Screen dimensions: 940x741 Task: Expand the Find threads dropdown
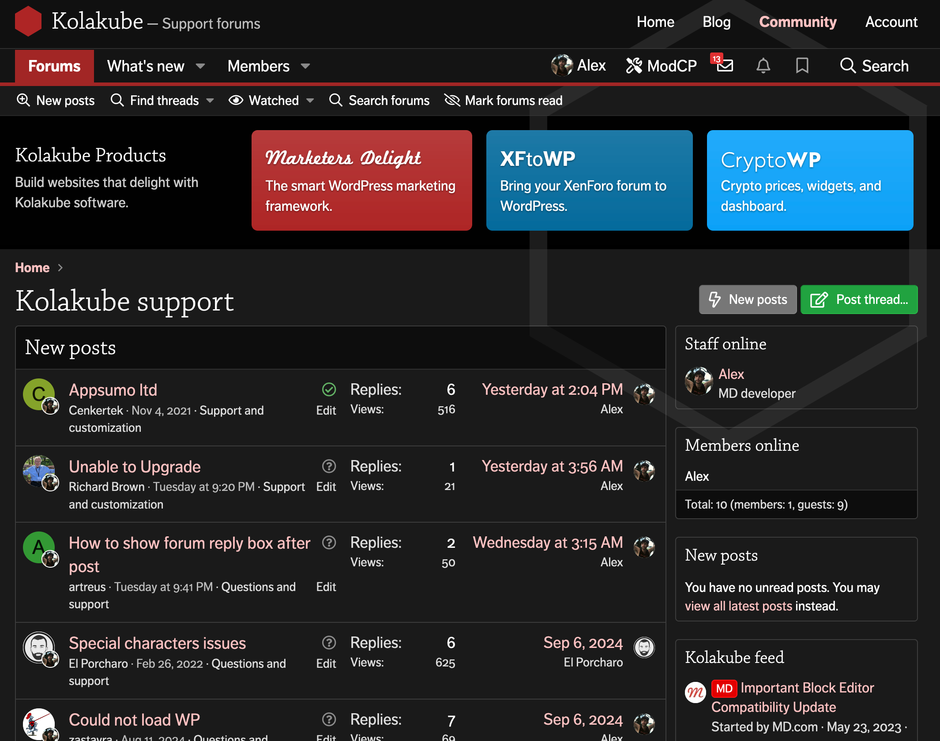210,101
